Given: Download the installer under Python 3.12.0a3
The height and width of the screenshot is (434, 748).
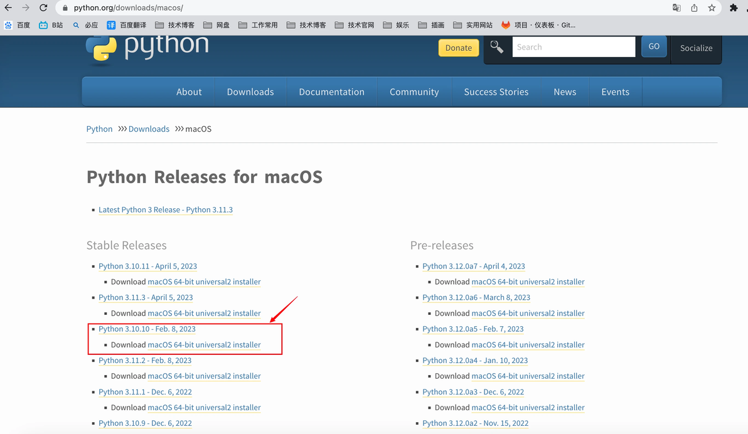Looking at the screenshot, I should (528, 408).
